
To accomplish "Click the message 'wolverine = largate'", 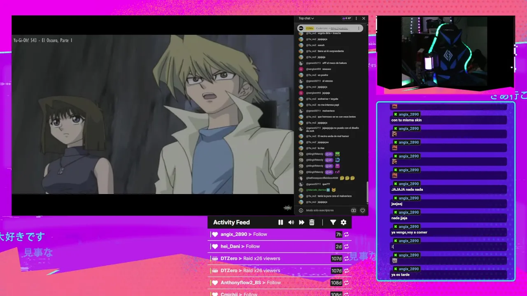I will click(x=328, y=99).
